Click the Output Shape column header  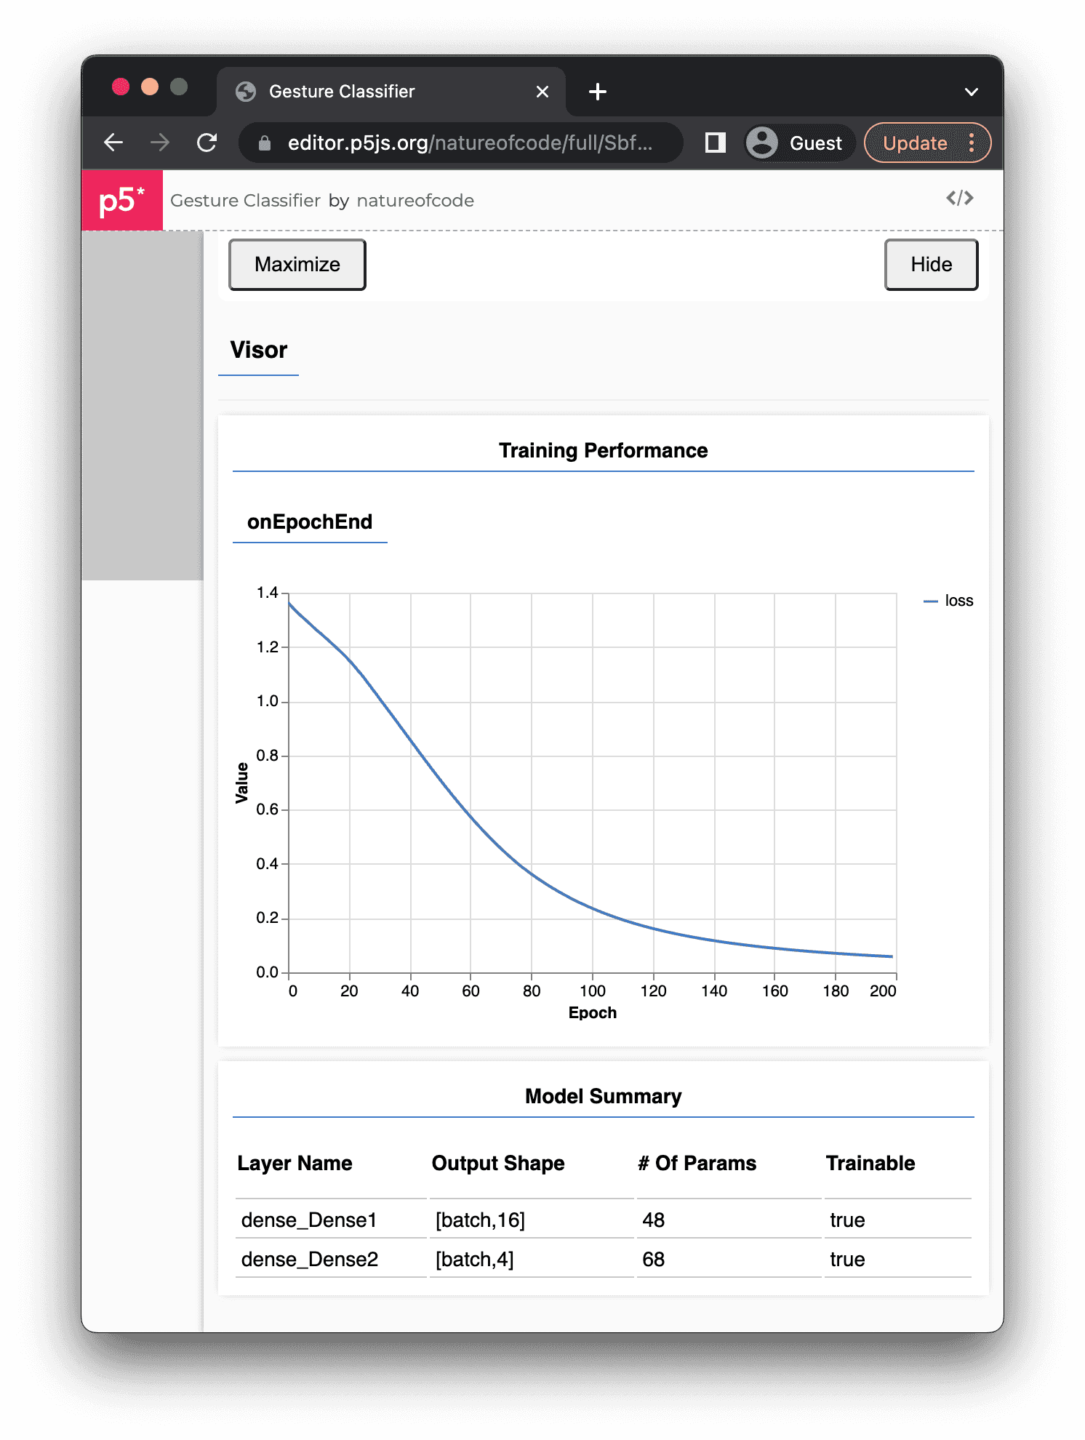[x=498, y=1164]
